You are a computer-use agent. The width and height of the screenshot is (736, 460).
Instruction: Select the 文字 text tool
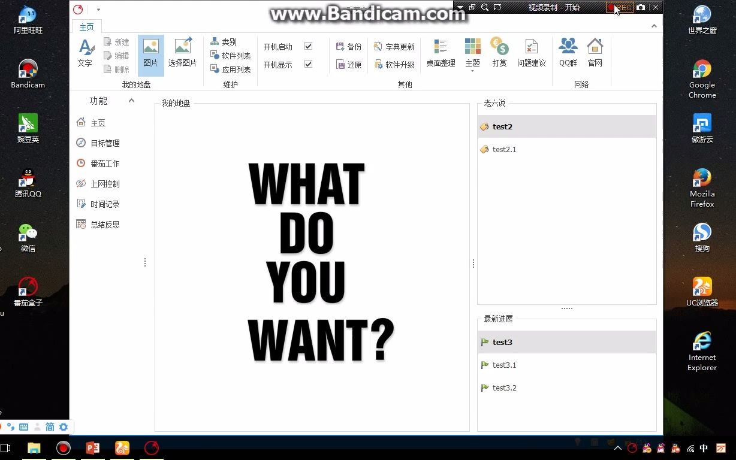(85, 53)
